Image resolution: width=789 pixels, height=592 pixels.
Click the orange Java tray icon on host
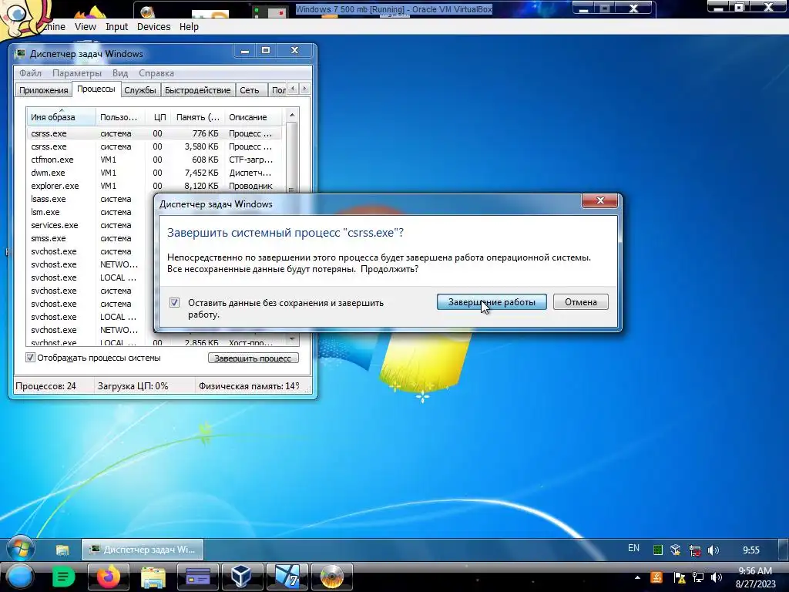pyautogui.click(x=656, y=577)
